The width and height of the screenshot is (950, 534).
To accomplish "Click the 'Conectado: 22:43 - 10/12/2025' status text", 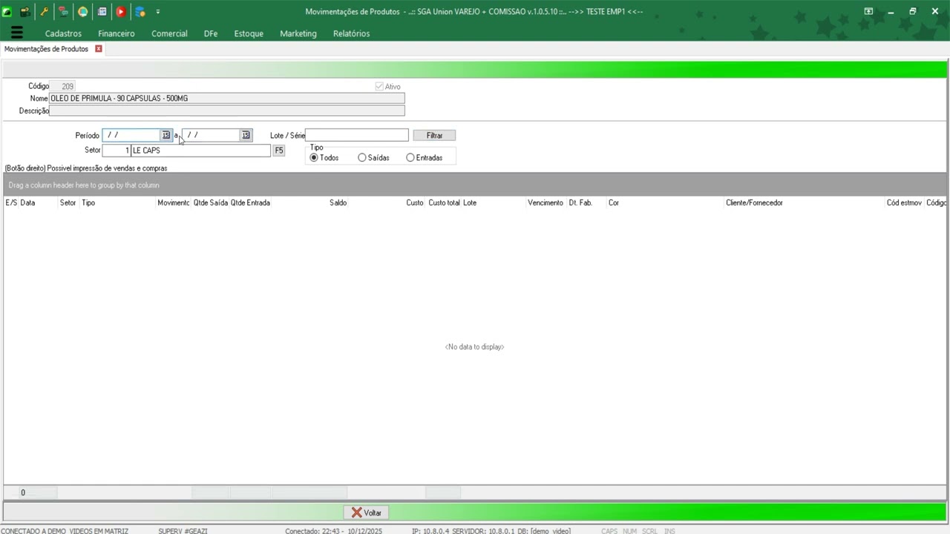I will point(333,531).
